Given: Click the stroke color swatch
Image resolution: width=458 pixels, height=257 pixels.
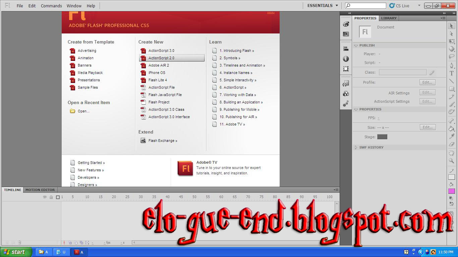Looking at the screenshot, I should 452,177.
